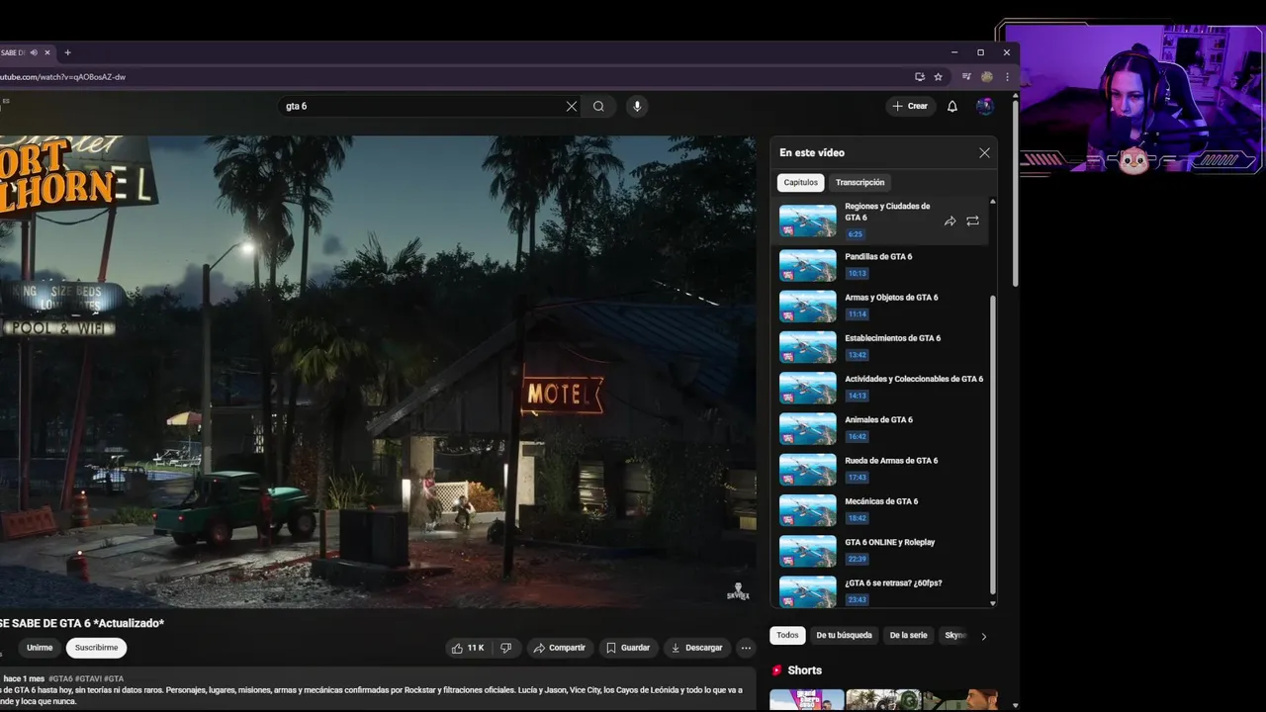Select the 'Todos' filter chip
The image size is (1266, 712).
(787, 635)
